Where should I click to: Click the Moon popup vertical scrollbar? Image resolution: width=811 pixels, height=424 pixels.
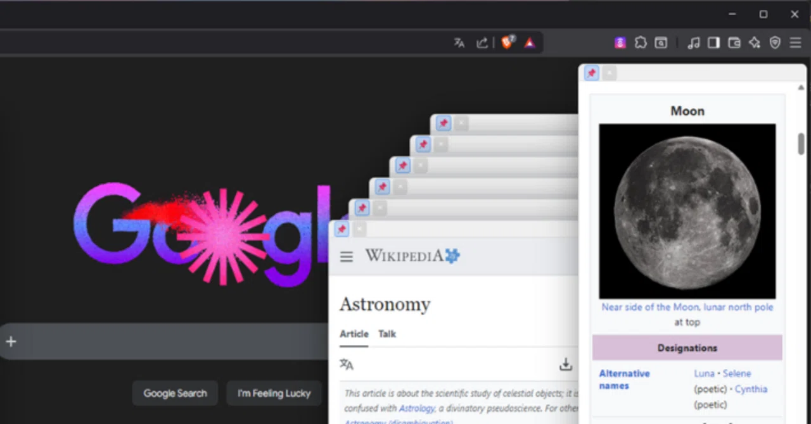[x=801, y=144]
